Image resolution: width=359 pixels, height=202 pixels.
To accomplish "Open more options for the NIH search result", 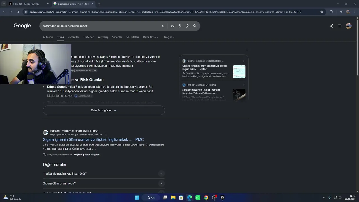I will (106, 134).
